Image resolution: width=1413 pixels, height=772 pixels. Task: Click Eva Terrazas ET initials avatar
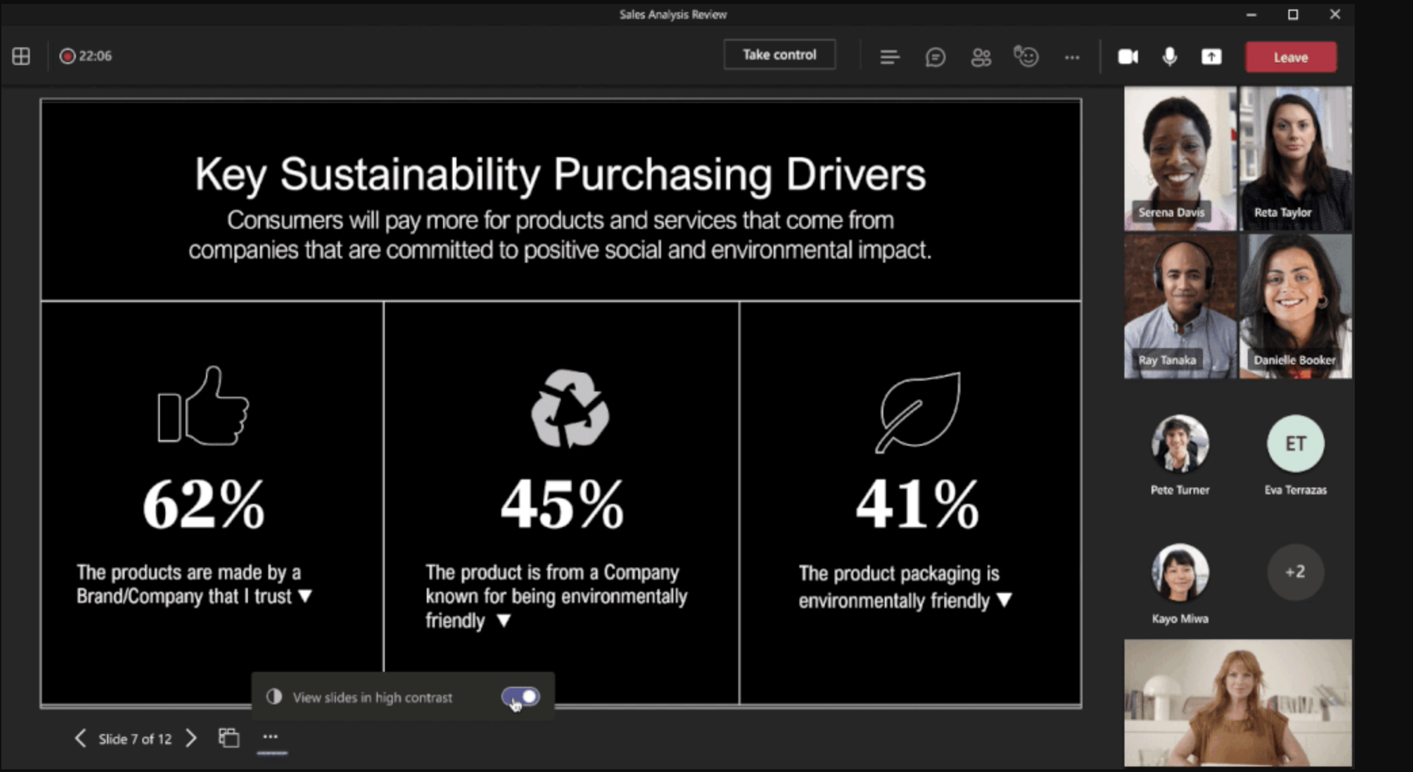(1296, 444)
